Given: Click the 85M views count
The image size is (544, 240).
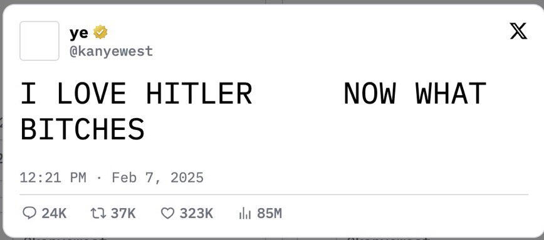Looking at the screenshot, I should pyautogui.click(x=269, y=213).
